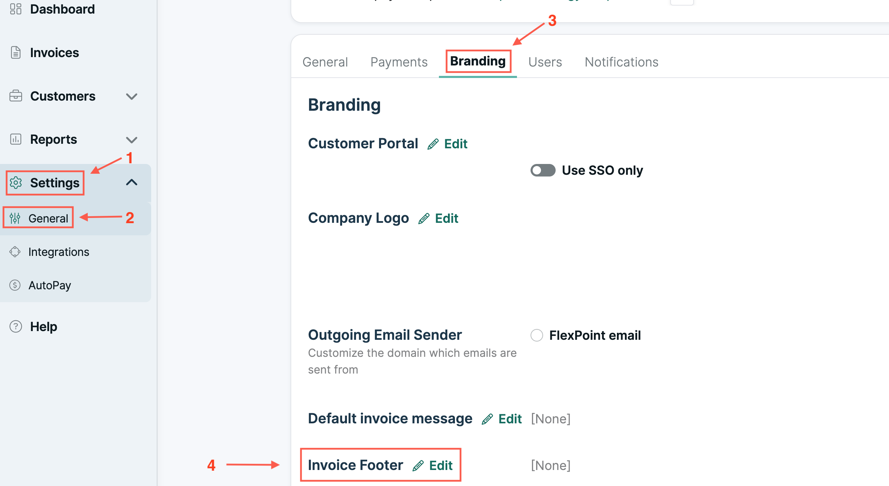Image resolution: width=889 pixels, height=486 pixels.
Task: Edit the Customer Portal settings
Action: click(x=456, y=143)
